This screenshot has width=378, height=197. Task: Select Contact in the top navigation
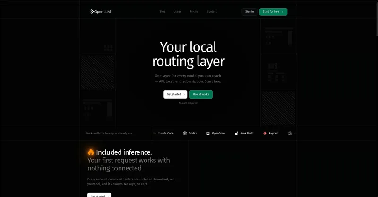tap(212, 12)
